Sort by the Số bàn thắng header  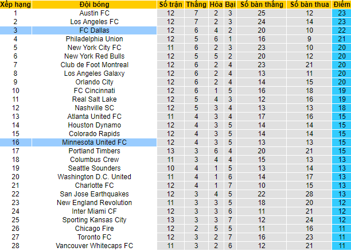pyautogui.click(x=262, y=4)
